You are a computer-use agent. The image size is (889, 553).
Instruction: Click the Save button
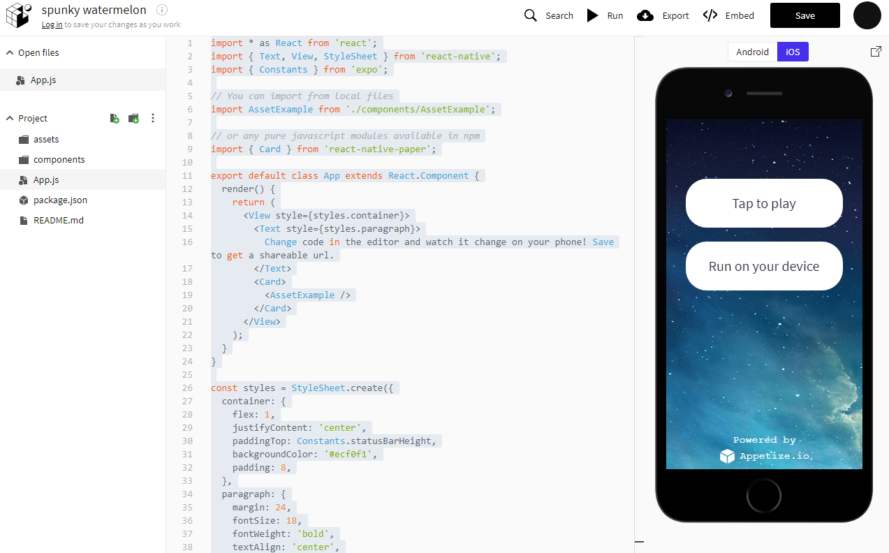pos(804,15)
